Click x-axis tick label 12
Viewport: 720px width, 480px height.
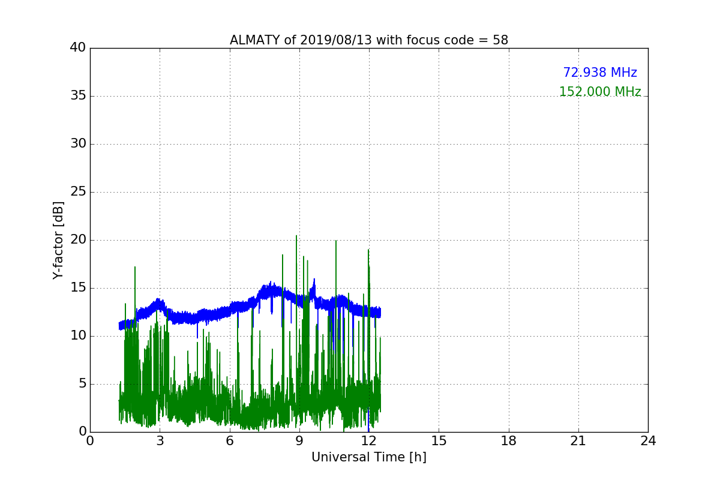[369, 441]
